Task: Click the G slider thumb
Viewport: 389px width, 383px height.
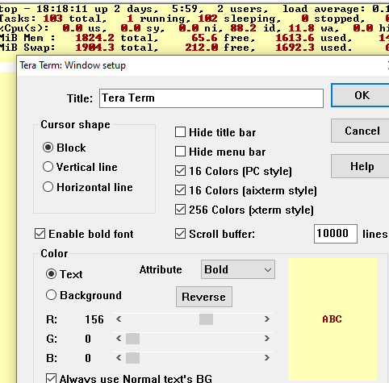Action: (132, 339)
